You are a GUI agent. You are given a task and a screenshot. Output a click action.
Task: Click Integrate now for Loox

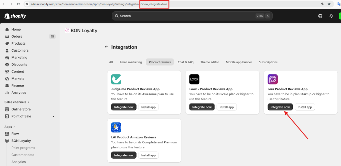point(202,107)
